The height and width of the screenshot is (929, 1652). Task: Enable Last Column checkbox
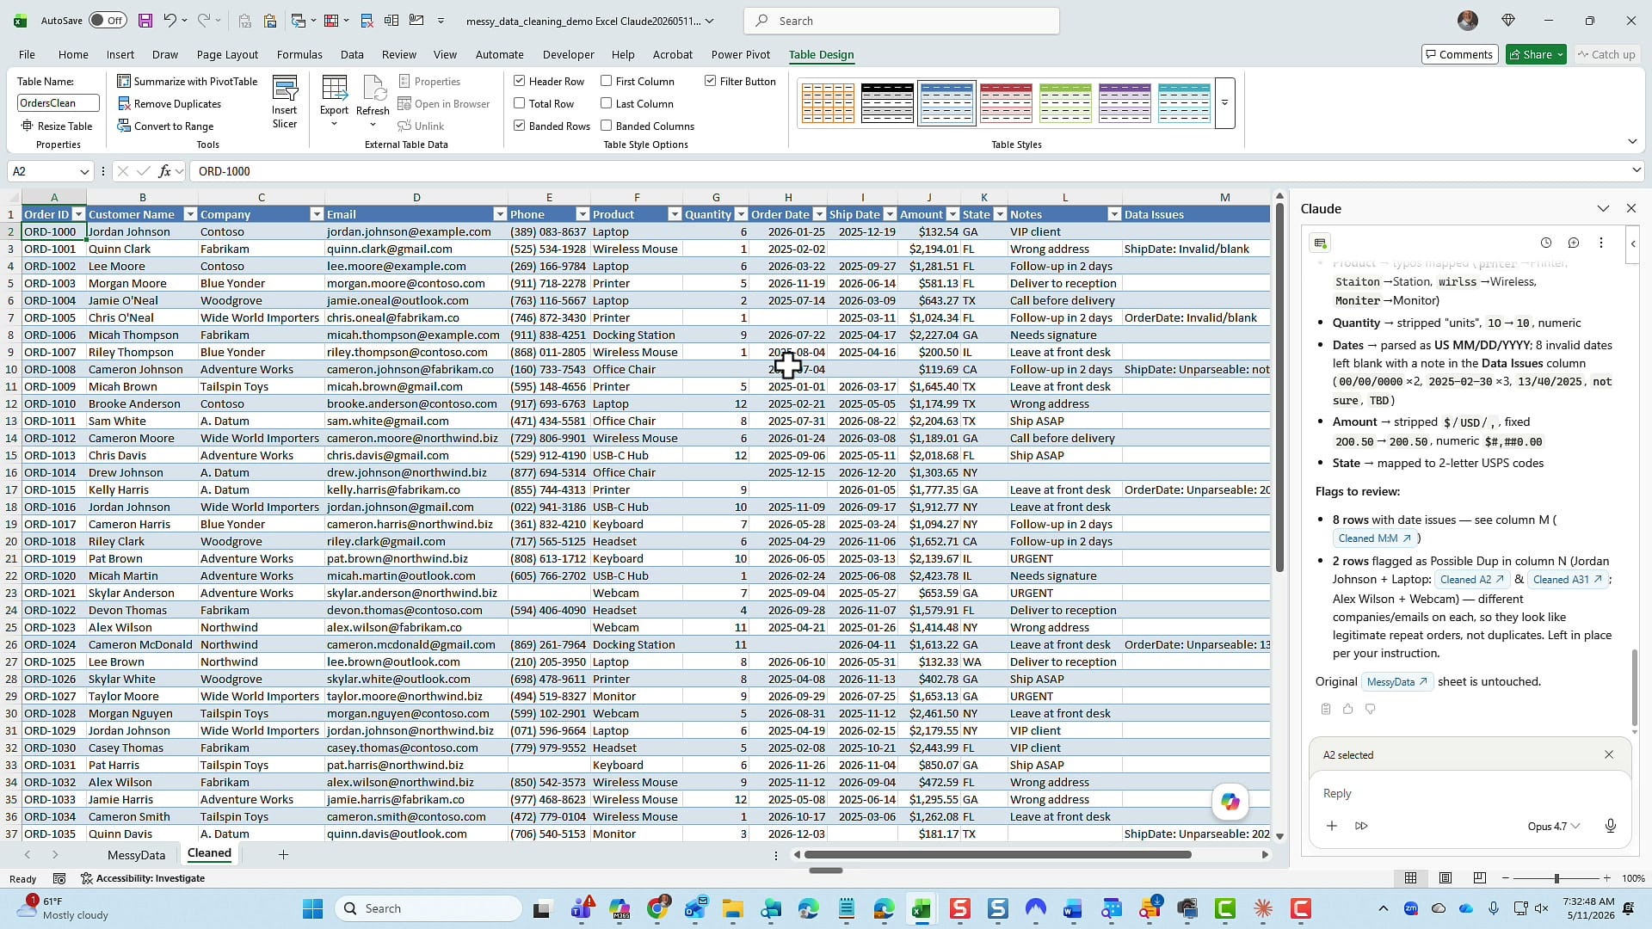coord(606,103)
